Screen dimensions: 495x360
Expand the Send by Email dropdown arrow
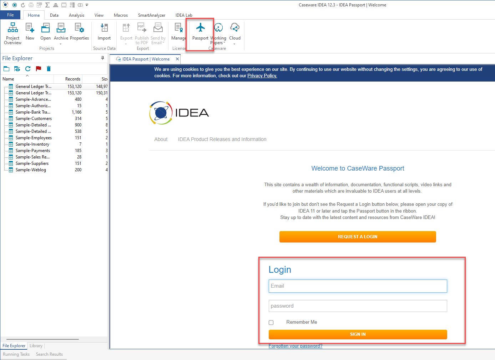coord(163,43)
